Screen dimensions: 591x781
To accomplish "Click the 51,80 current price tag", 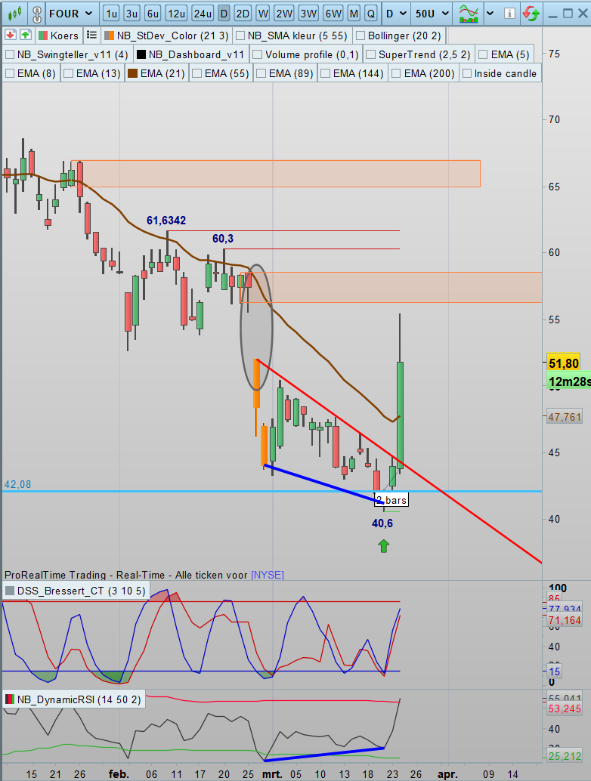I will coord(564,363).
